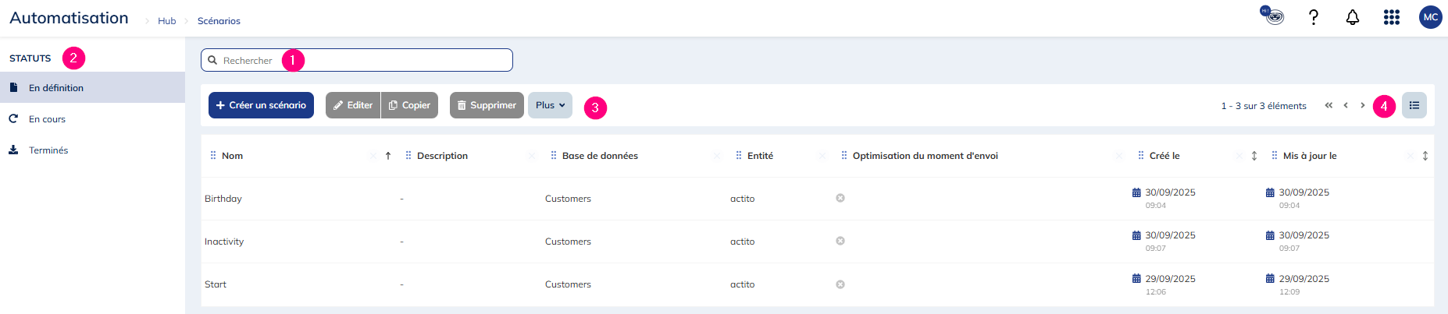Sort by Nom column arrow
The height and width of the screenshot is (314, 1448).
pyautogui.click(x=388, y=156)
